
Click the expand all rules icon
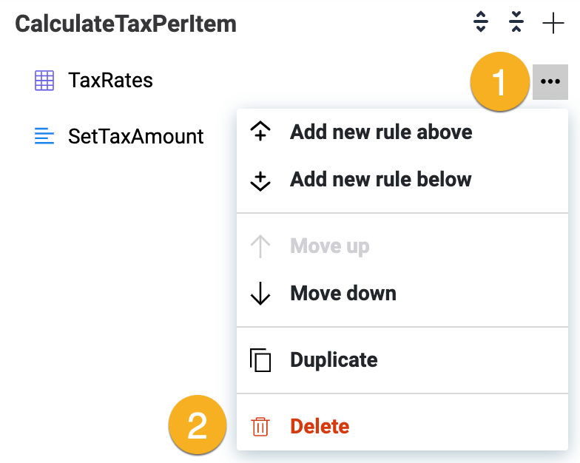click(481, 24)
